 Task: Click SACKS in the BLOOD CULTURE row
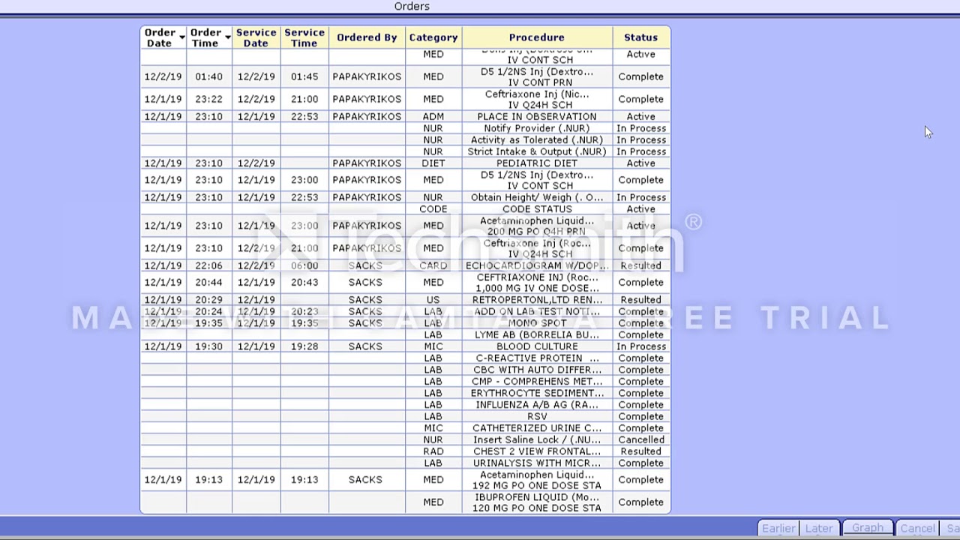coord(365,346)
